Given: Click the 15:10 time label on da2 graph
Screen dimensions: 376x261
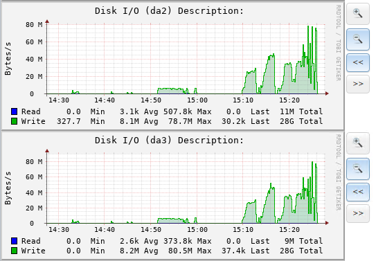Looking at the screenshot, I should (x=243, y=100).
